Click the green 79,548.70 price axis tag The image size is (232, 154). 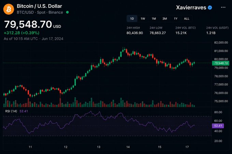point(221,63)
